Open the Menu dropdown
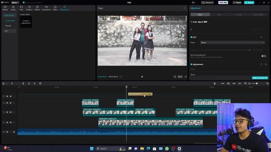The height and width of the screenshot is (152, 271). point(15,3)
